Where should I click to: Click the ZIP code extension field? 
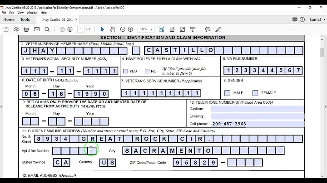245,163
